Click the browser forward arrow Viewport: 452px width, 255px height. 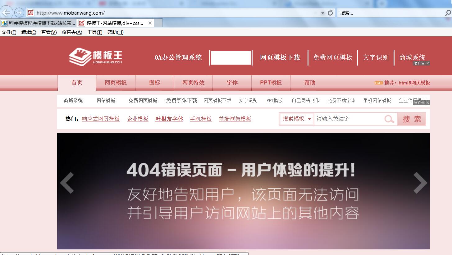(x=19, y=13)
